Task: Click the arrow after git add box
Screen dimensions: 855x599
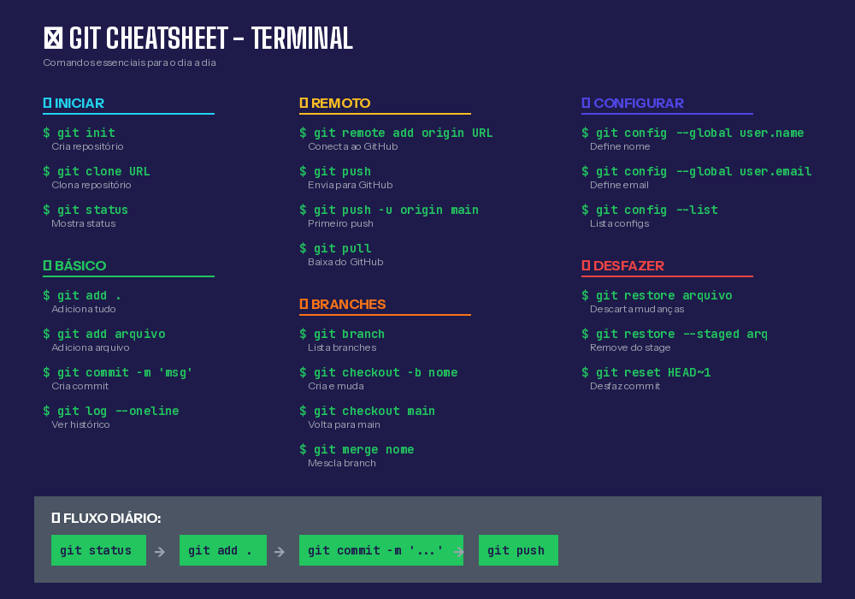Action: pos(280,552)
